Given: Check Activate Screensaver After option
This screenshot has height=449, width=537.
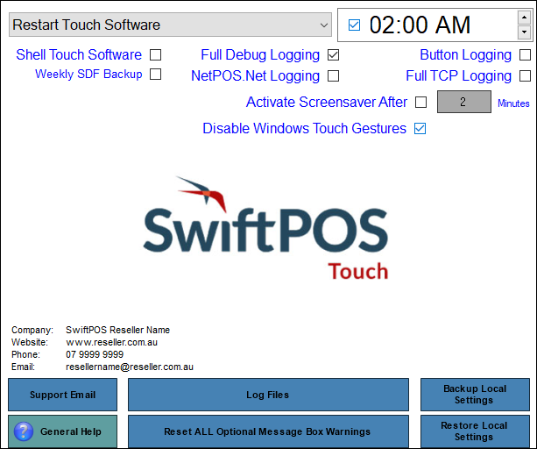Looking at the screenshot, I should pos(420,102).
